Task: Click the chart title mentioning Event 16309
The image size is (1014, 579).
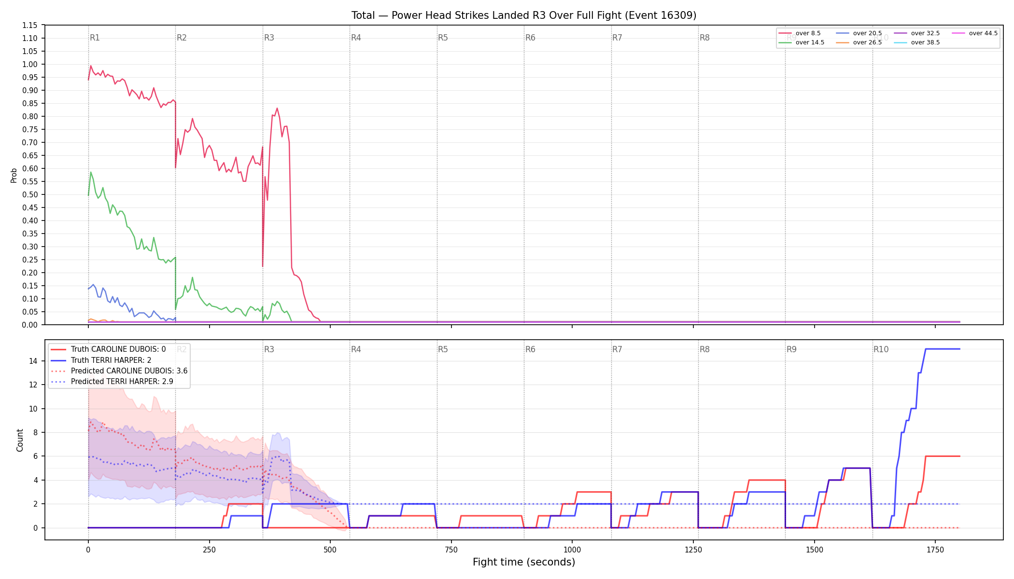Action: pyautogui.click(x=524, y=15)
